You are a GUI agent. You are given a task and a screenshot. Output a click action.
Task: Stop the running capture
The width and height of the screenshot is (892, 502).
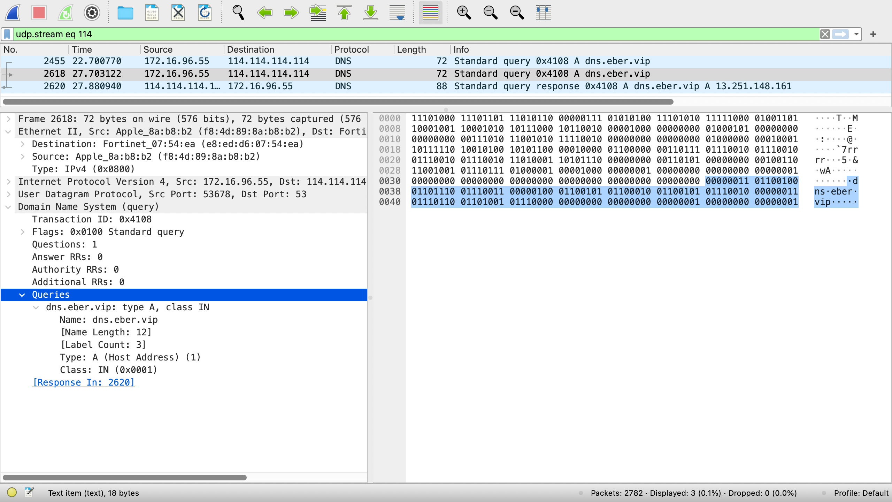click(x=39, y=13)
